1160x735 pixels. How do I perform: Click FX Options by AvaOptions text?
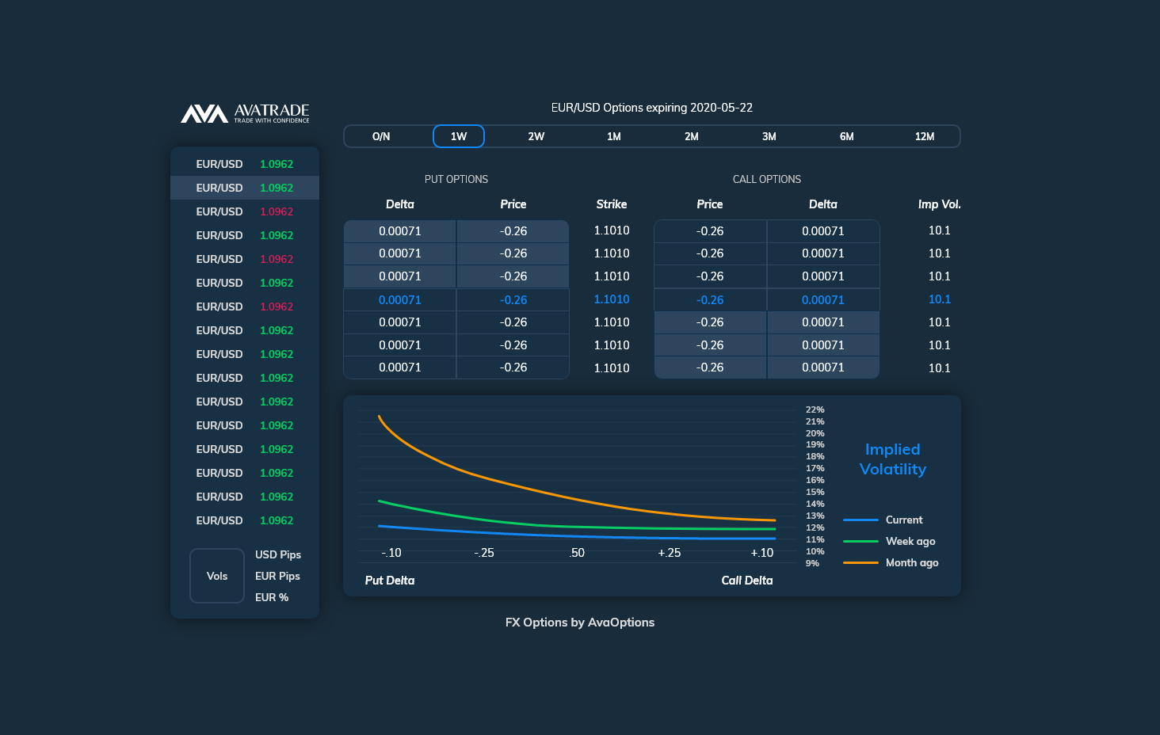click(x=580, y=623)
